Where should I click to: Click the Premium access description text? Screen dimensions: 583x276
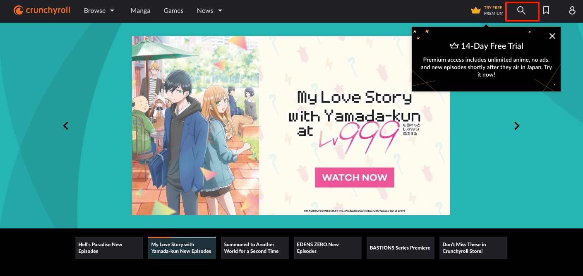486,67
